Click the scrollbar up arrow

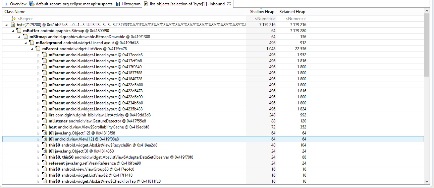coord(427,11)
